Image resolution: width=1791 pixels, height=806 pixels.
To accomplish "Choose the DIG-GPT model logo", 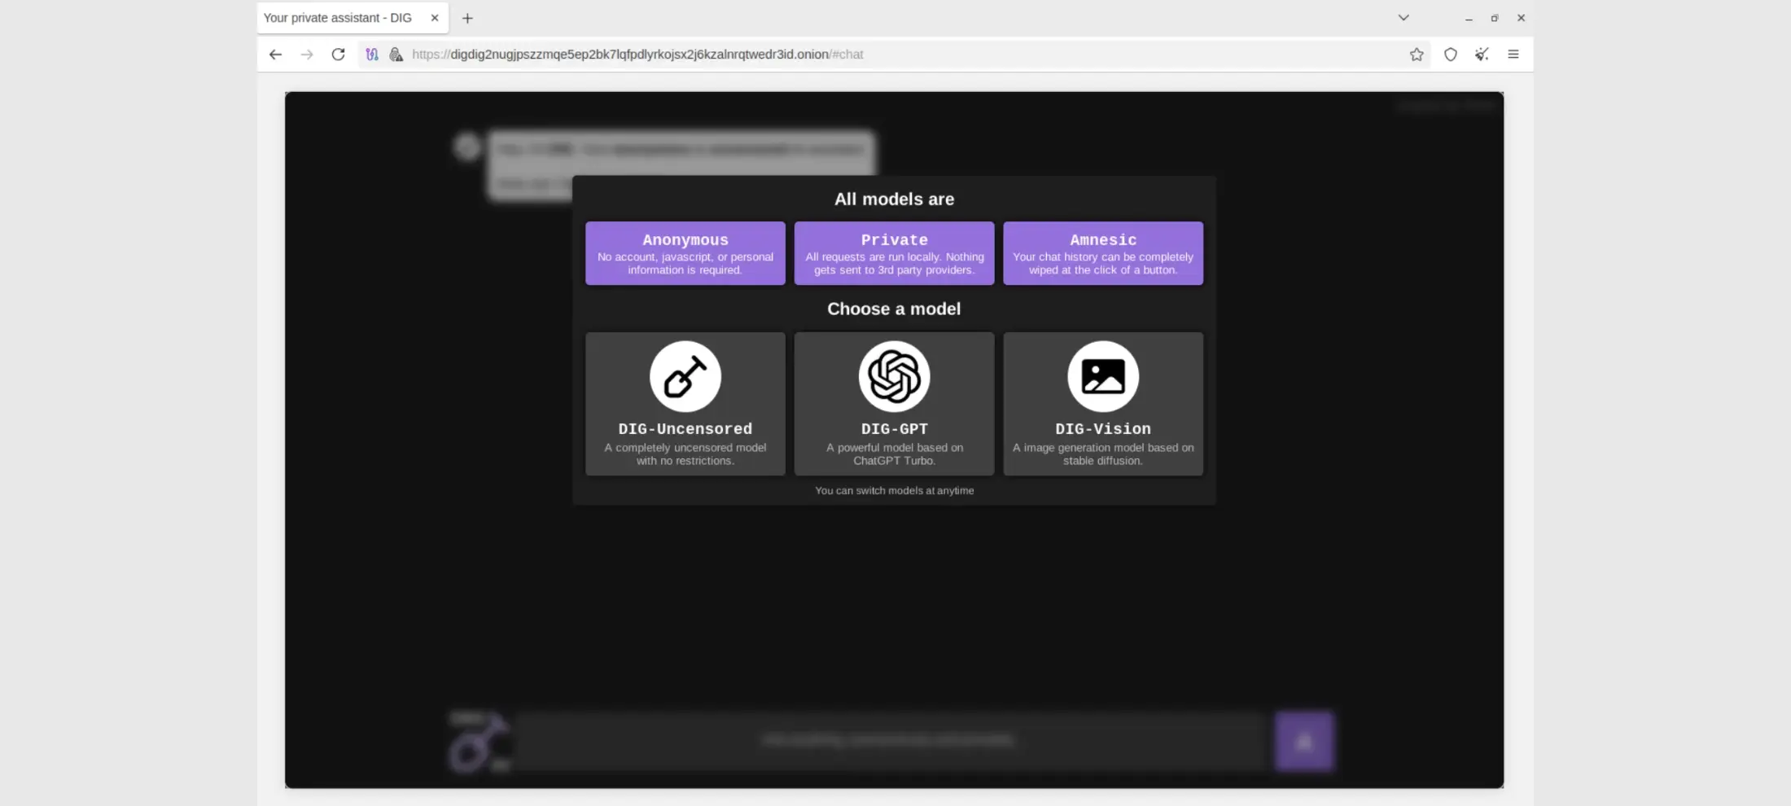I will coord(894,377).
